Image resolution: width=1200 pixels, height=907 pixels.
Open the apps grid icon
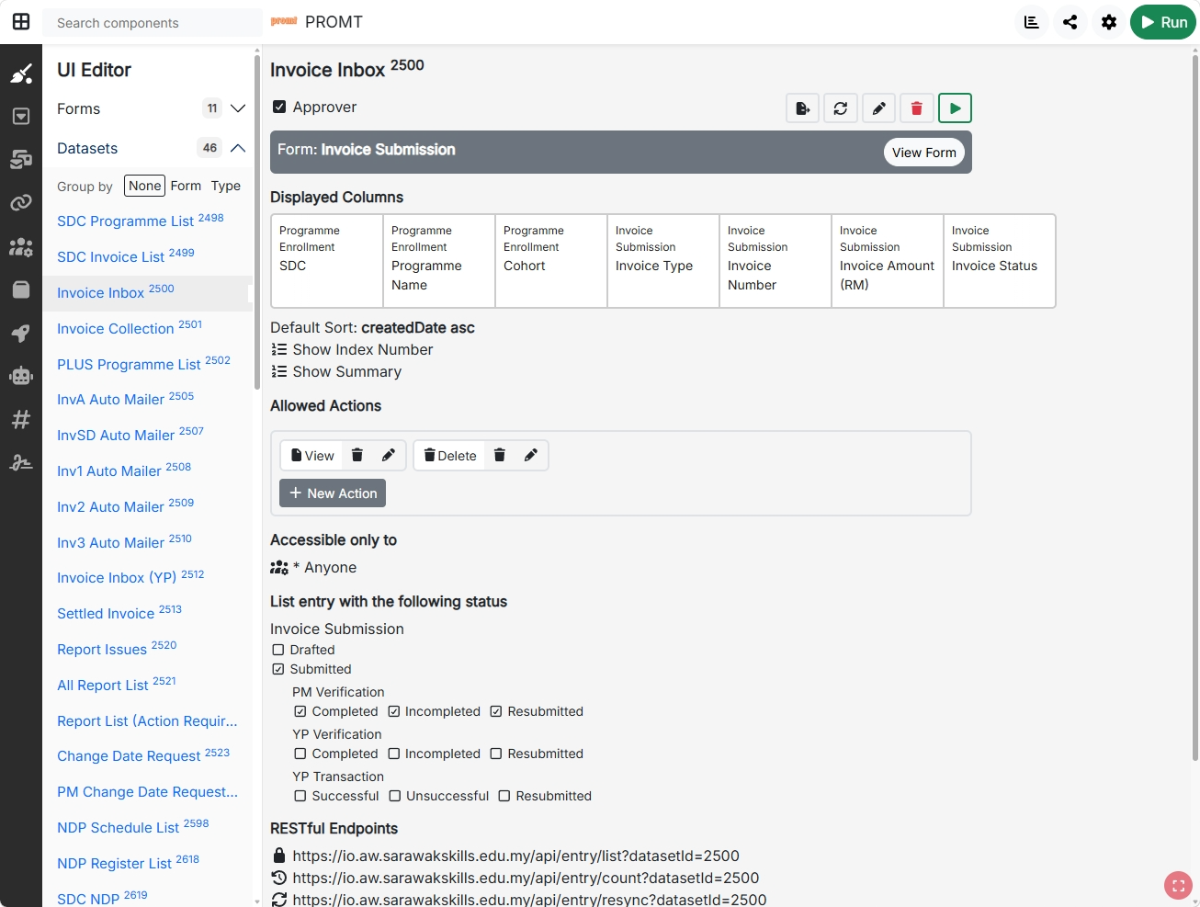(21, 21)
